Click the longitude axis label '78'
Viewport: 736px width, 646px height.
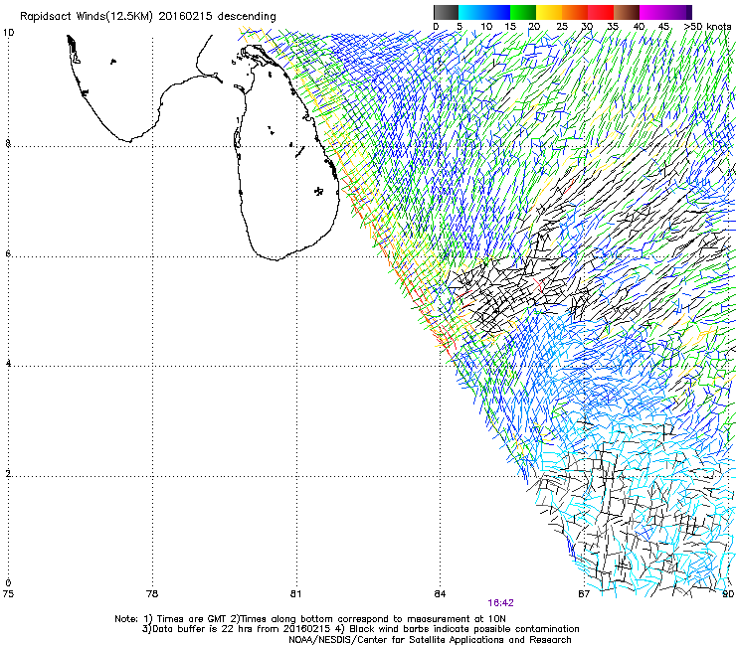pos(152,594)
